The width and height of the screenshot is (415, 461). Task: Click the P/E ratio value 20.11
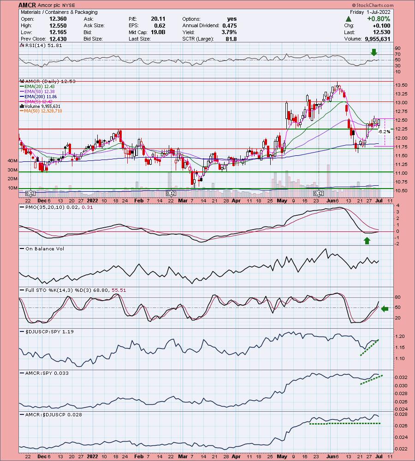(158, 19)
